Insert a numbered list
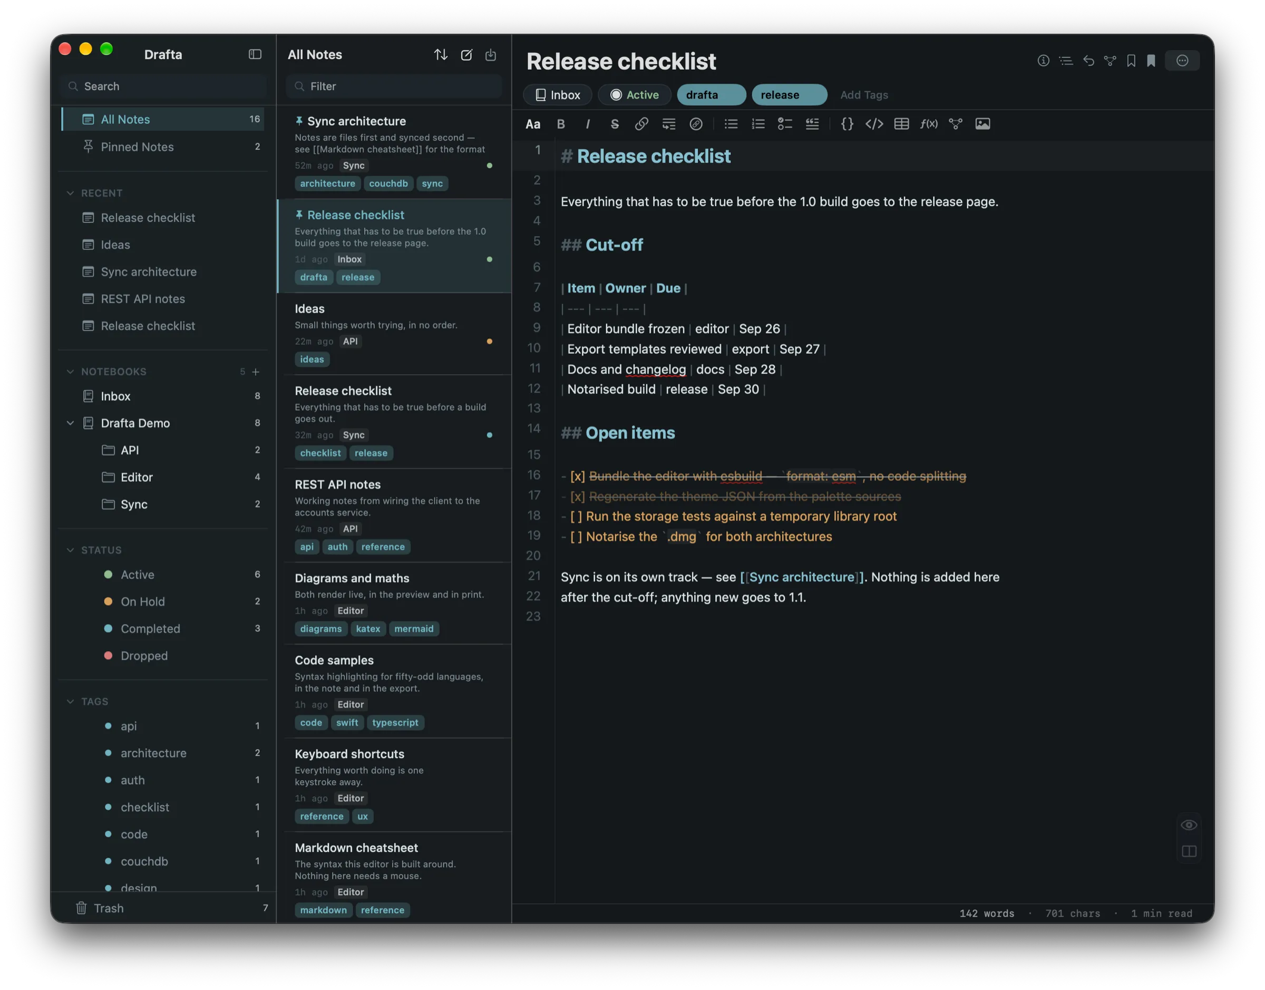Viewport: 1265px width, 990px height. pos(758,124)
